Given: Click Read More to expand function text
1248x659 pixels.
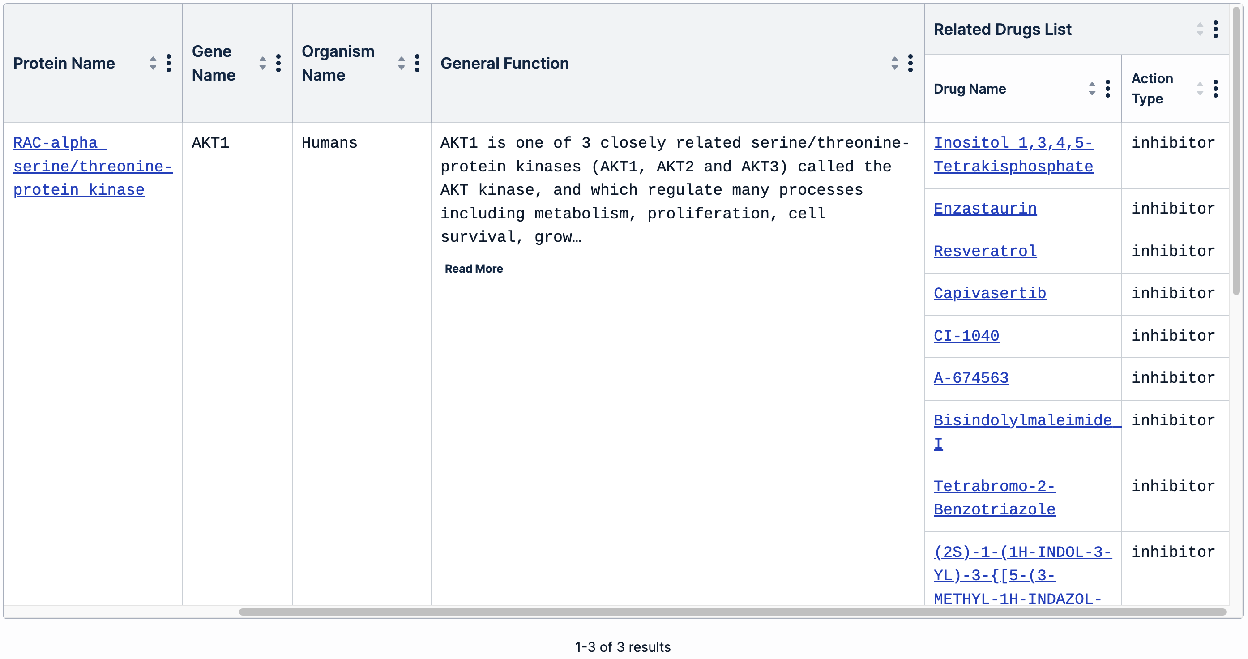Looking at the screenshot, I should tap(473, 269).
